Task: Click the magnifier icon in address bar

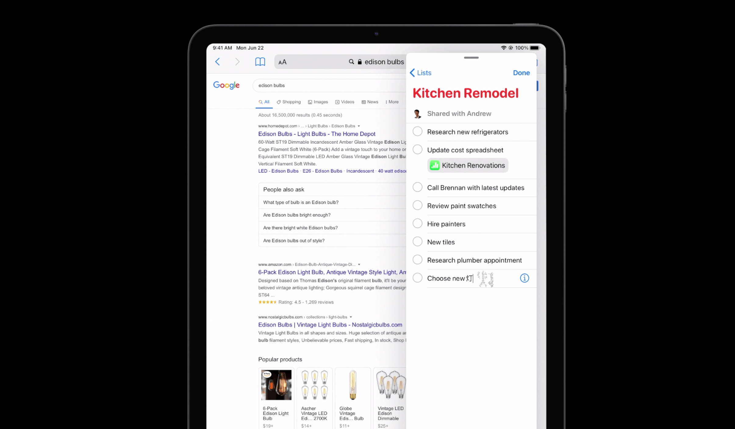Action: coord(351,62)
